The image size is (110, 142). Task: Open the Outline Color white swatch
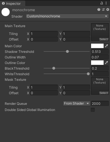pyautogui.click(x=97, y=63)
